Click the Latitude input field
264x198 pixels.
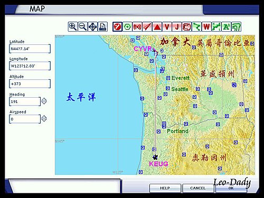pyautogui.click(x=30, y=49)
